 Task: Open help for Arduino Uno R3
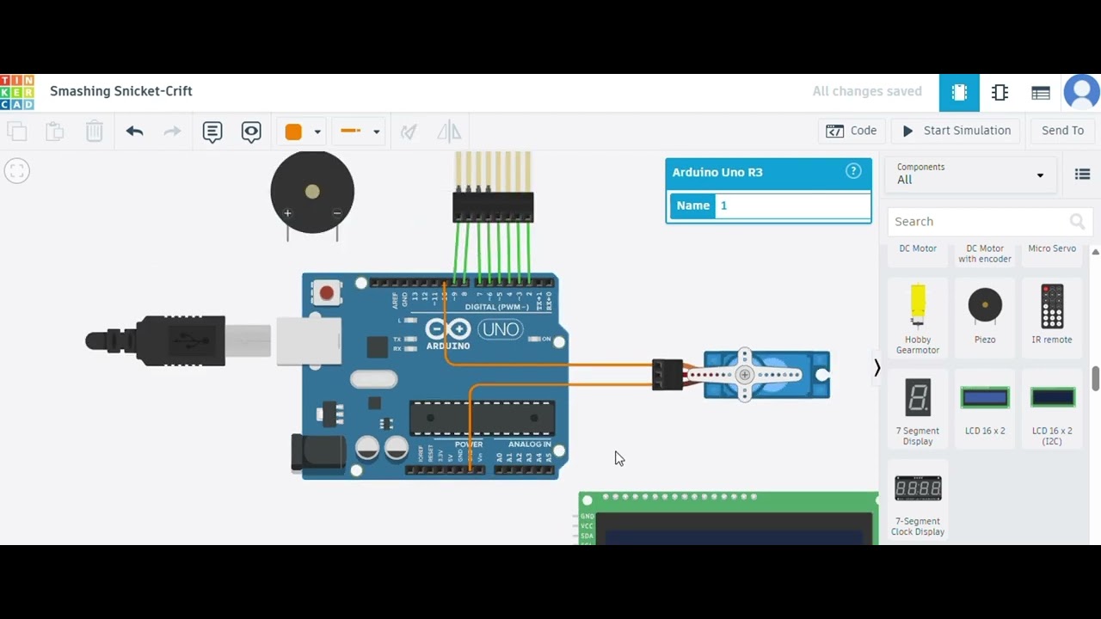click(x=853, y=171)
